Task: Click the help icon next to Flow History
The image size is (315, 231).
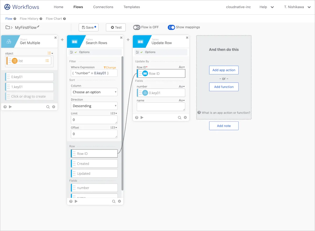Action: tap(41, 19)
